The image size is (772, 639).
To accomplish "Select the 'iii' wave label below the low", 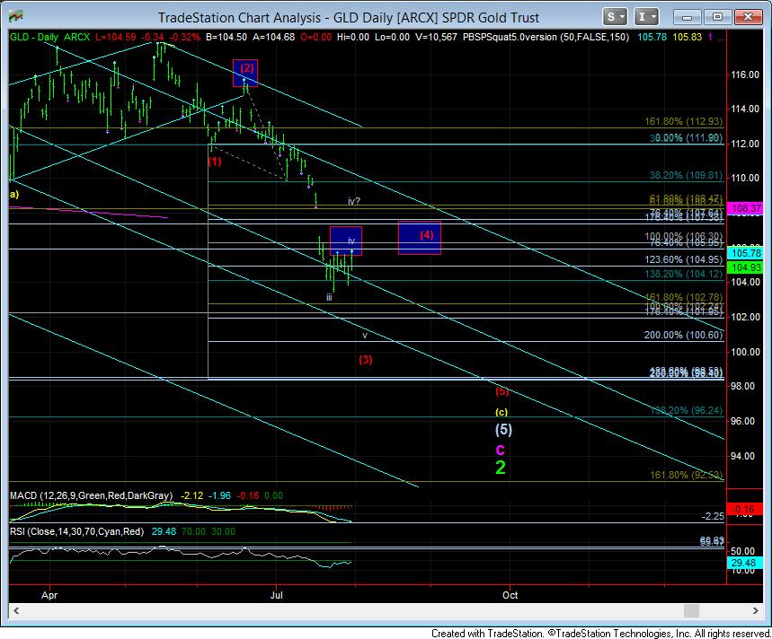I will pos(329,297).
